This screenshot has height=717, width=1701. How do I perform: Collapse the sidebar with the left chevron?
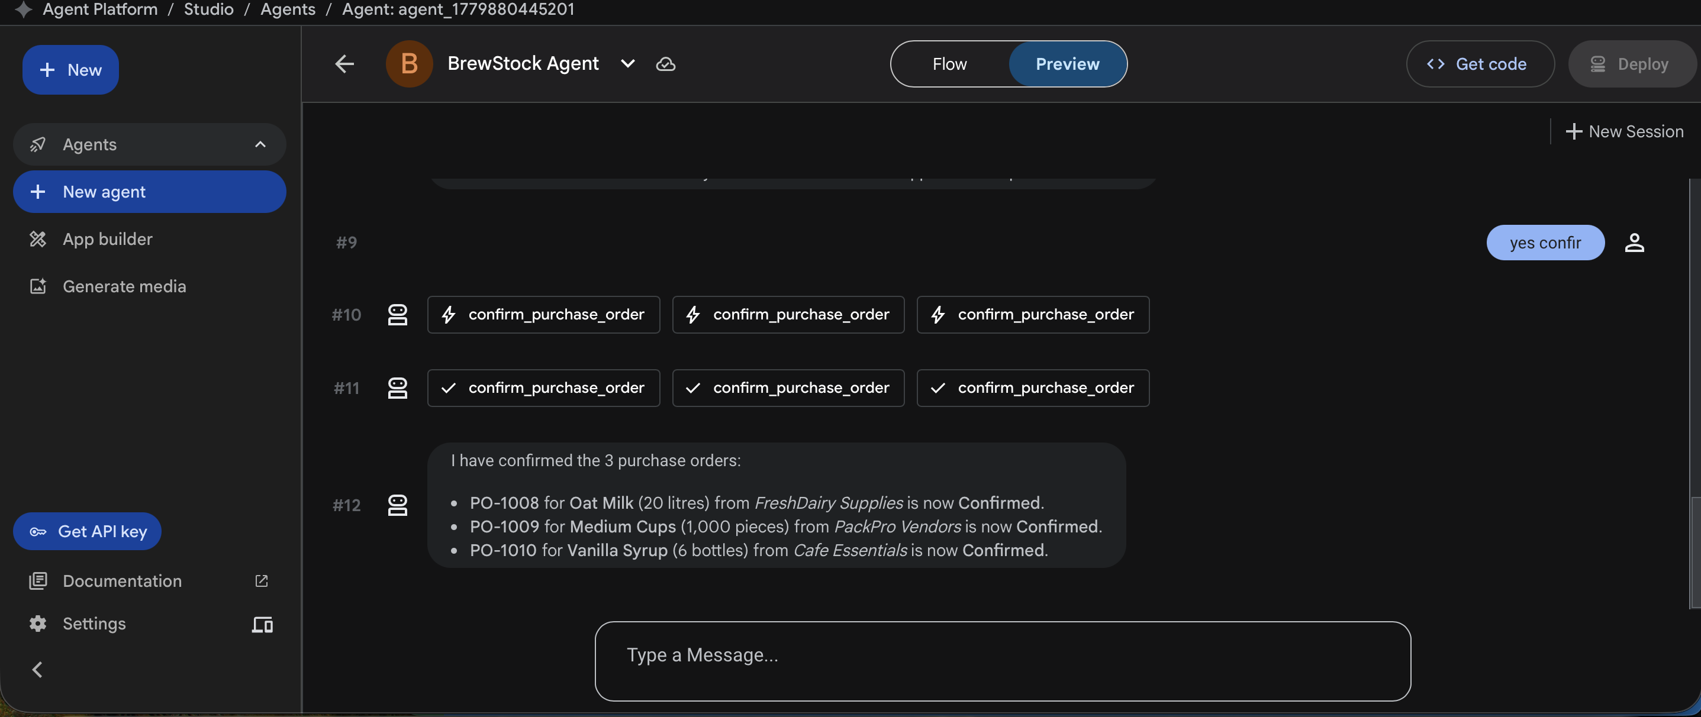38,670
